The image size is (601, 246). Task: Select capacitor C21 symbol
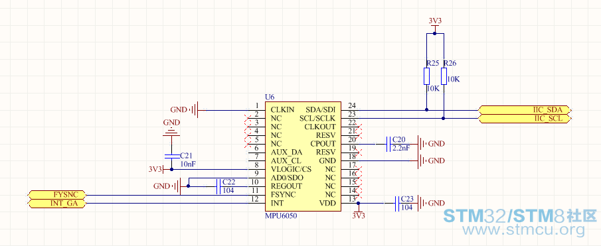[x=171, y=156]
